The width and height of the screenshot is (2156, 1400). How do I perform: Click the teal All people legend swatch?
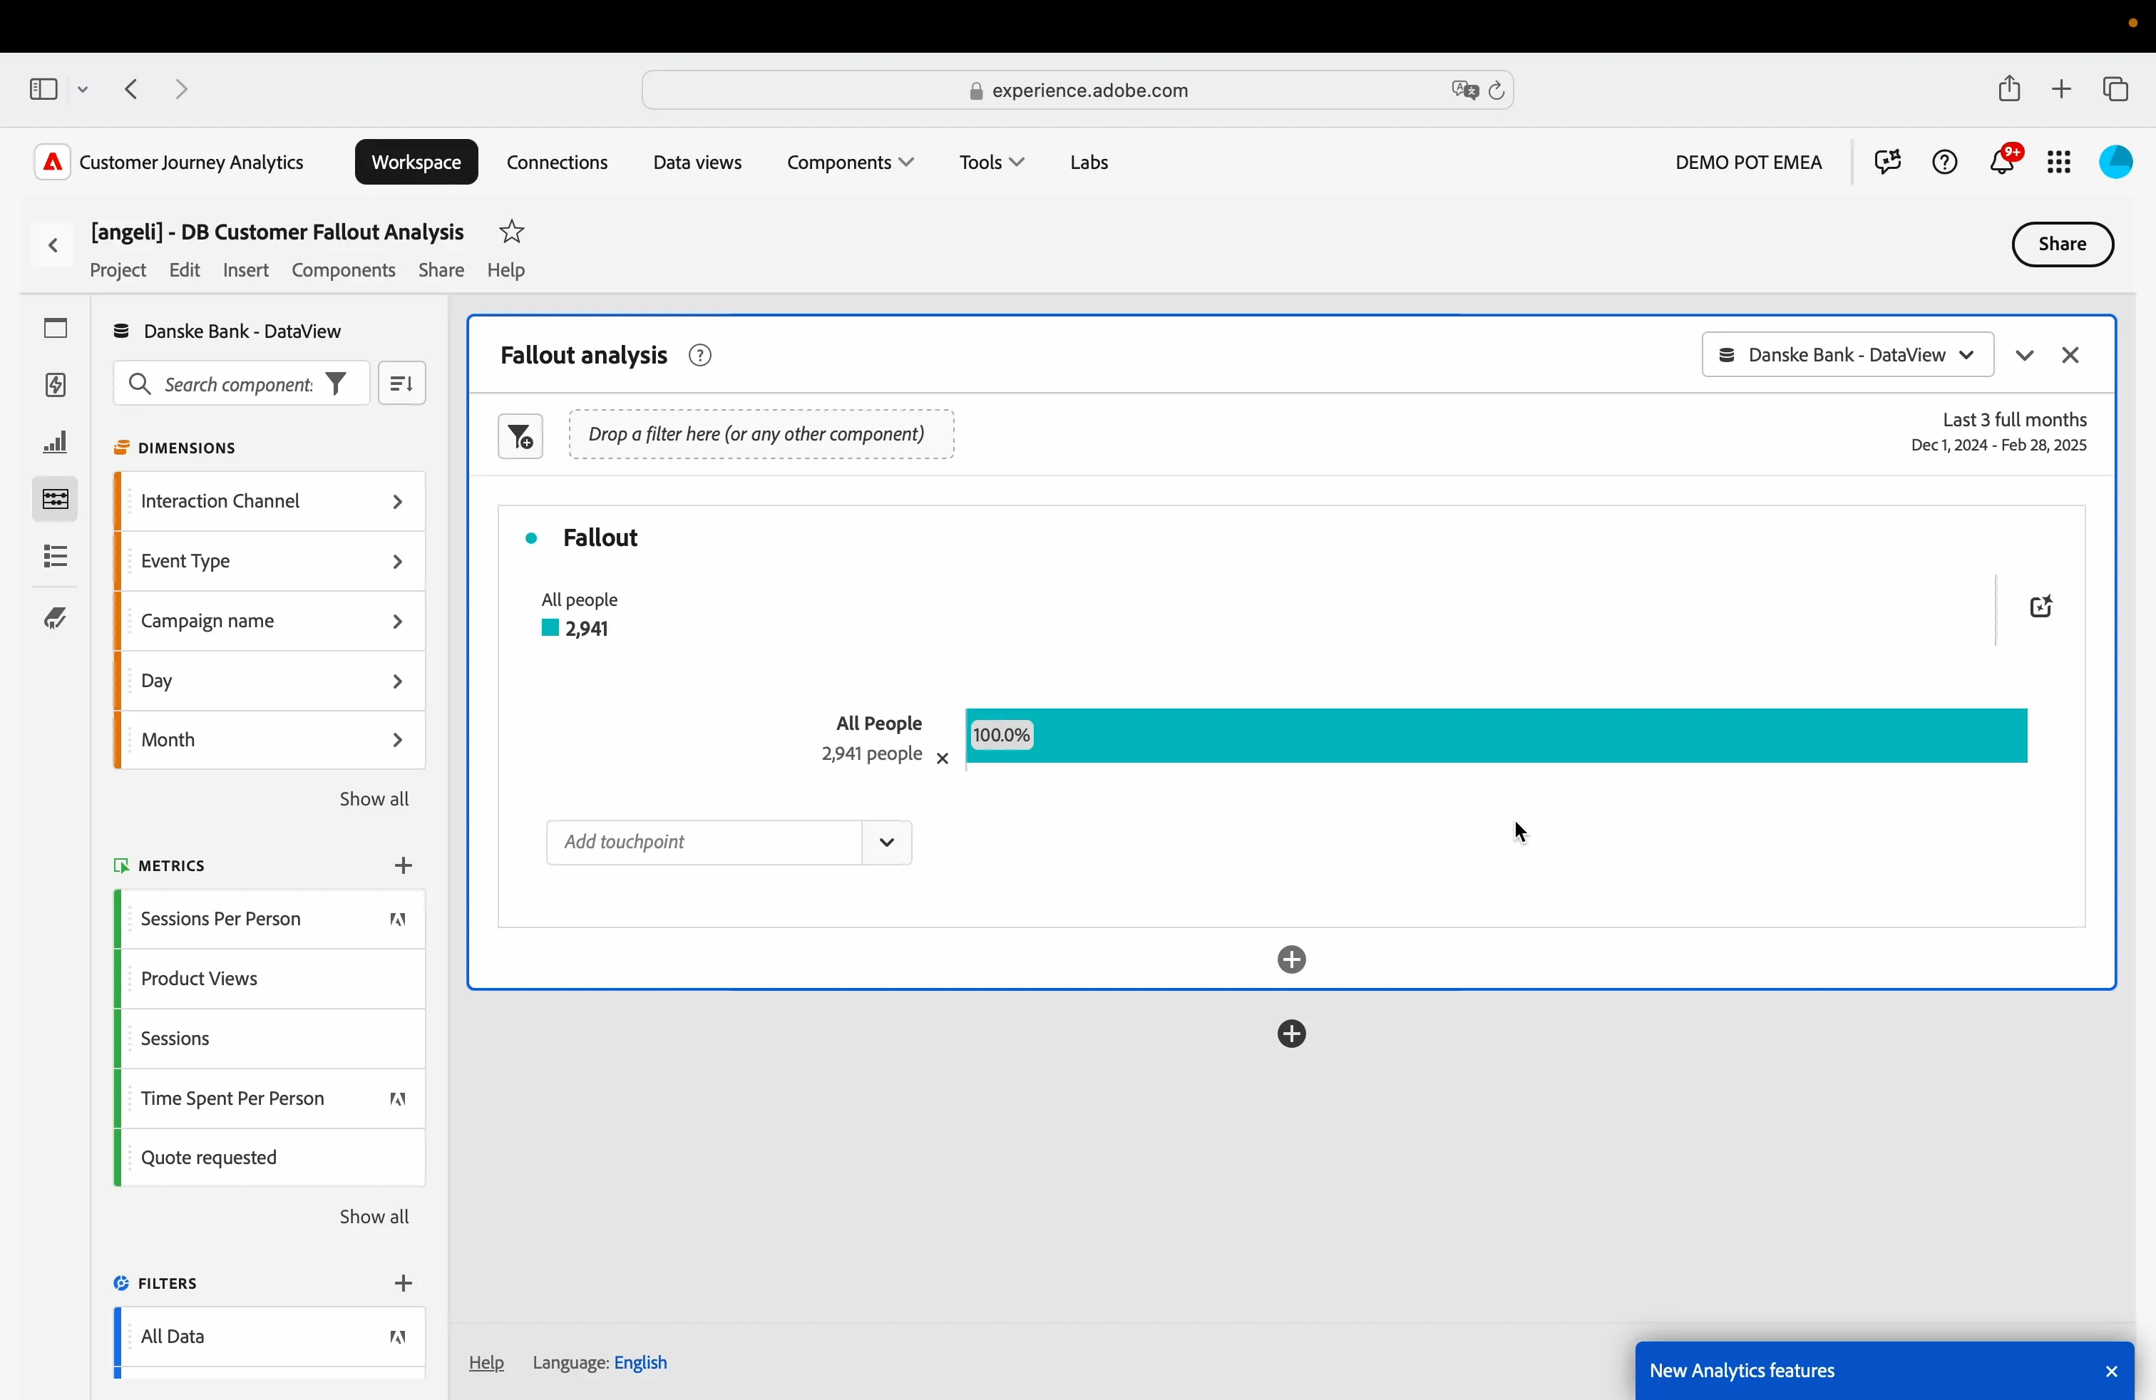(550, 627)
